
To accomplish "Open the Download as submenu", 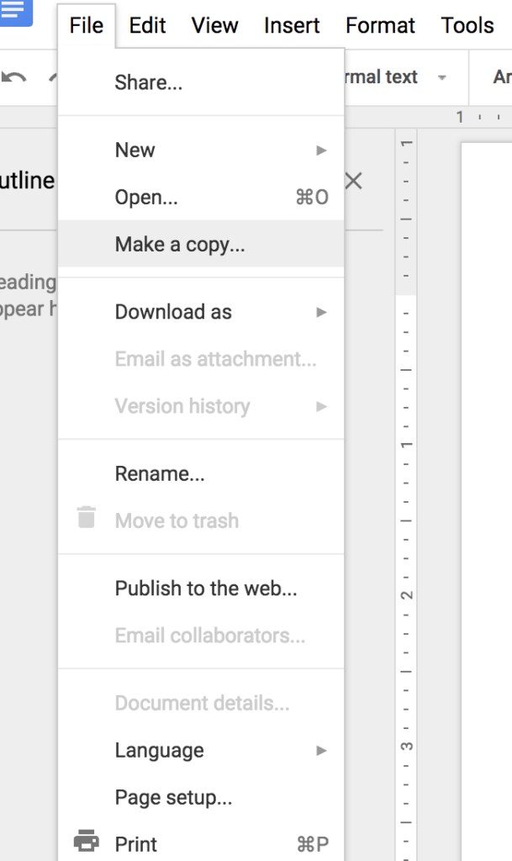I will (173, 312).
